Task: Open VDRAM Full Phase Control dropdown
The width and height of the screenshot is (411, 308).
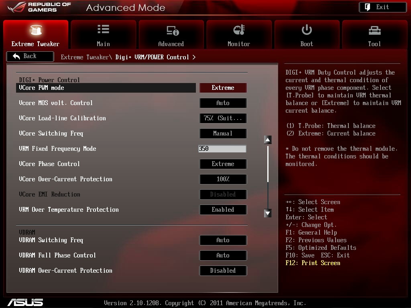Action: 223,255
